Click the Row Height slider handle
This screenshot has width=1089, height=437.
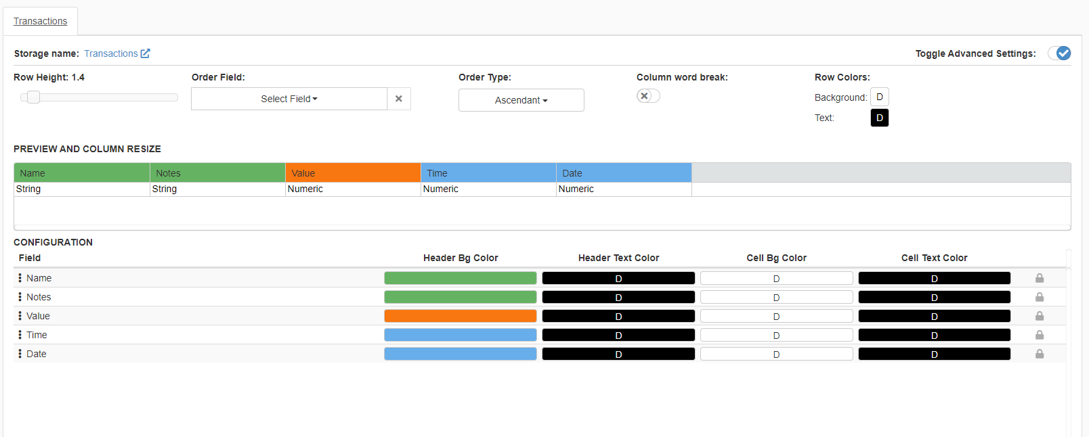[x=33, y=97]
